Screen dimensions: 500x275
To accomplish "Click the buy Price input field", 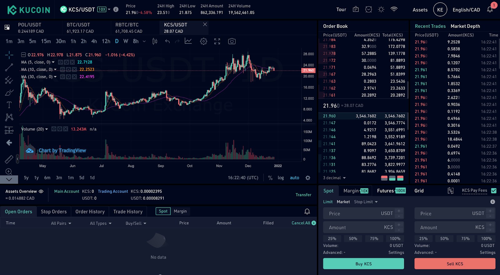I will pos(363,213).
